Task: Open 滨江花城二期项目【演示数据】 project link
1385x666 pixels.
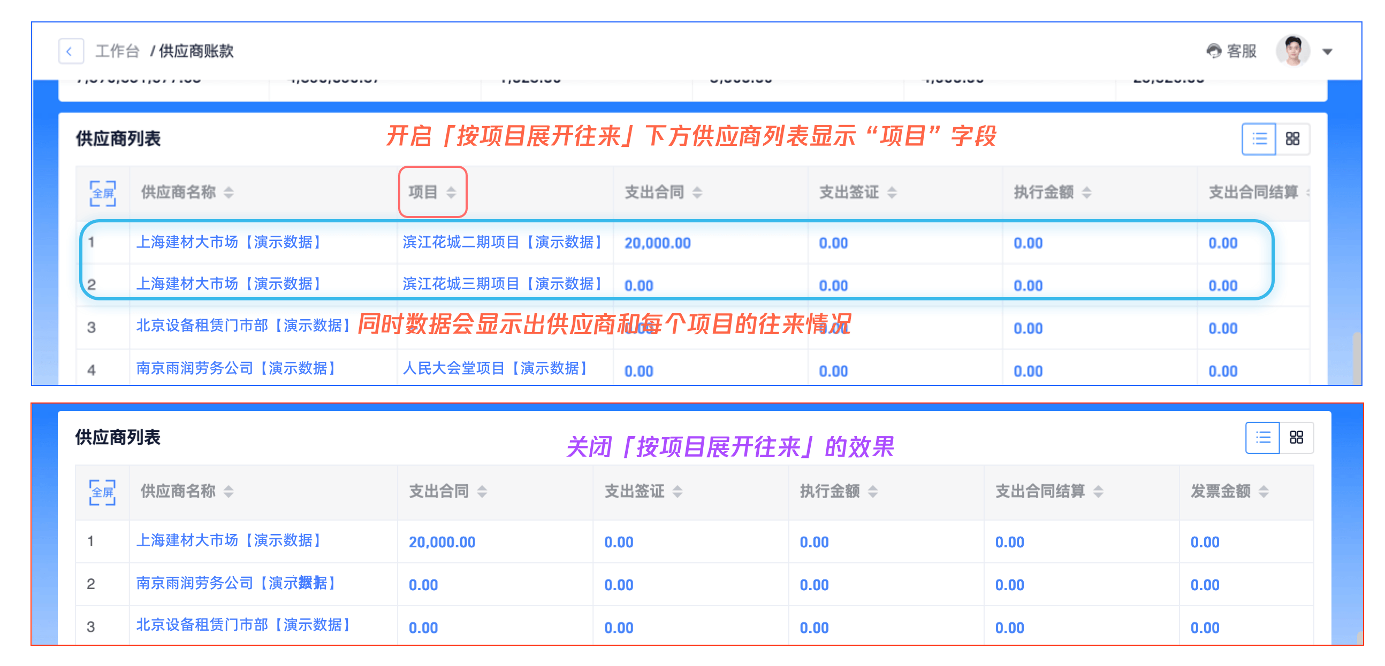Action: pyautogui.click(x=502, y=242)
